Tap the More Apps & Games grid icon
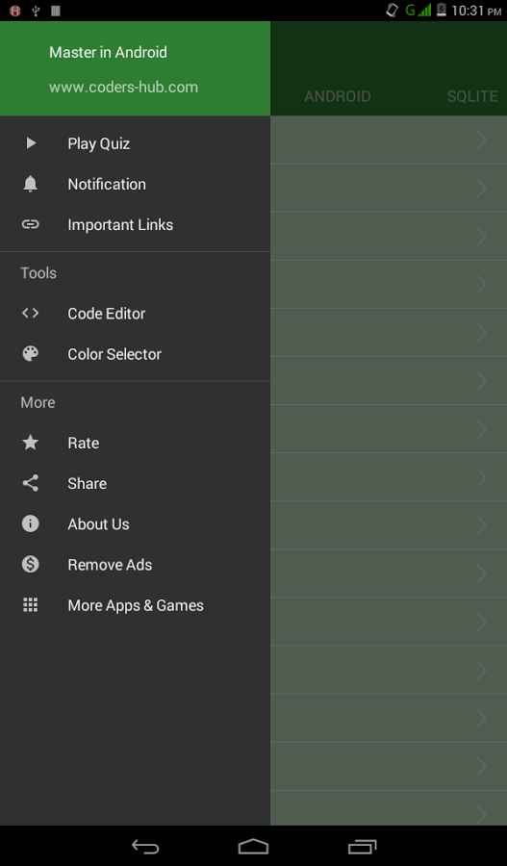The image size is (507, 866). pos(31,605)
